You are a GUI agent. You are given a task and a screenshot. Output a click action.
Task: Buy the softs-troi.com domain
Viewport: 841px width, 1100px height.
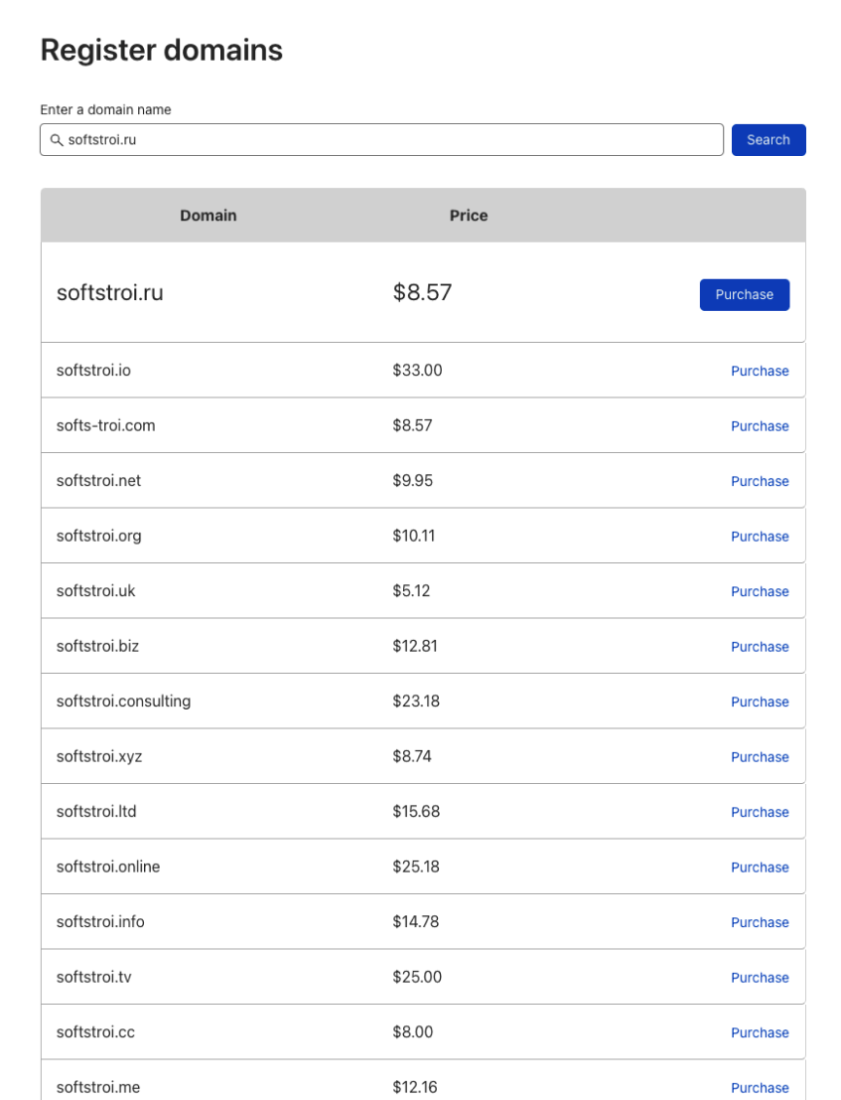(760, 426)
